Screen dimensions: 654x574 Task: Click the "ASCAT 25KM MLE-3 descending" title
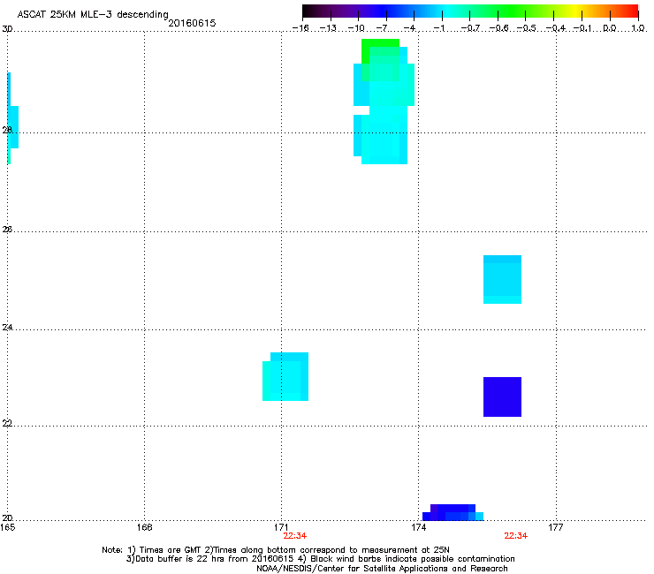click(x=93, y=15)
